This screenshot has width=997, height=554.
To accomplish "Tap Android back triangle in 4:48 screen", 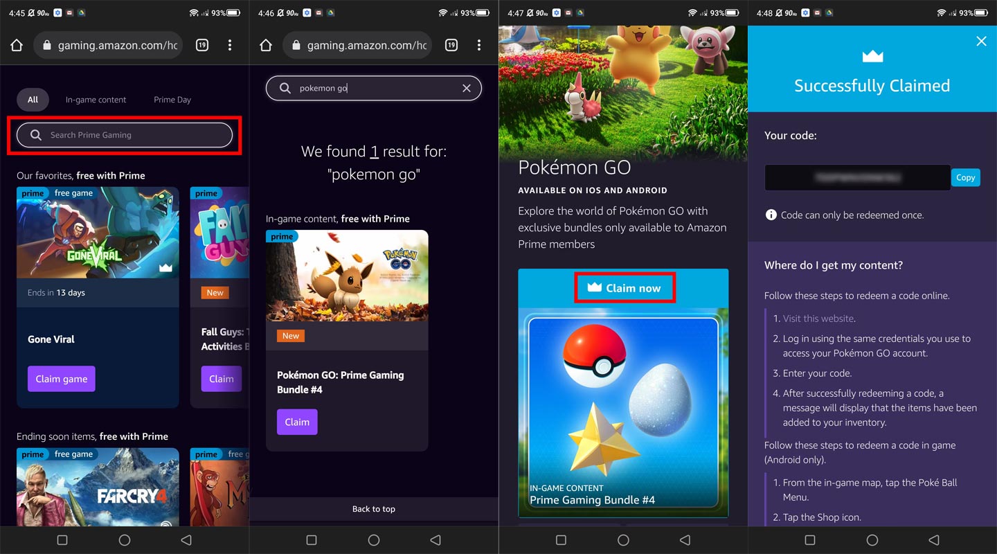I will pyautogui.click(x=934, y=540).
